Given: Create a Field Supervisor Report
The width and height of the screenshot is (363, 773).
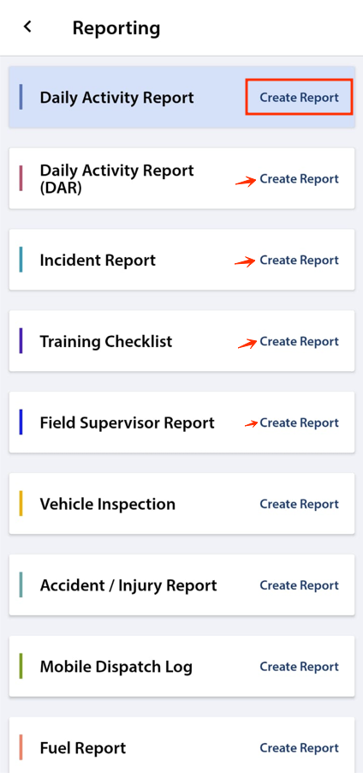Looking at the screenshot, I should 299,423.
